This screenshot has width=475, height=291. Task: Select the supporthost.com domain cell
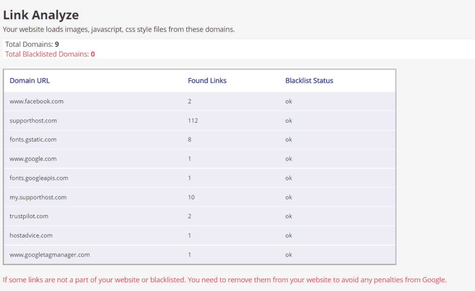[x=33, y=120]
